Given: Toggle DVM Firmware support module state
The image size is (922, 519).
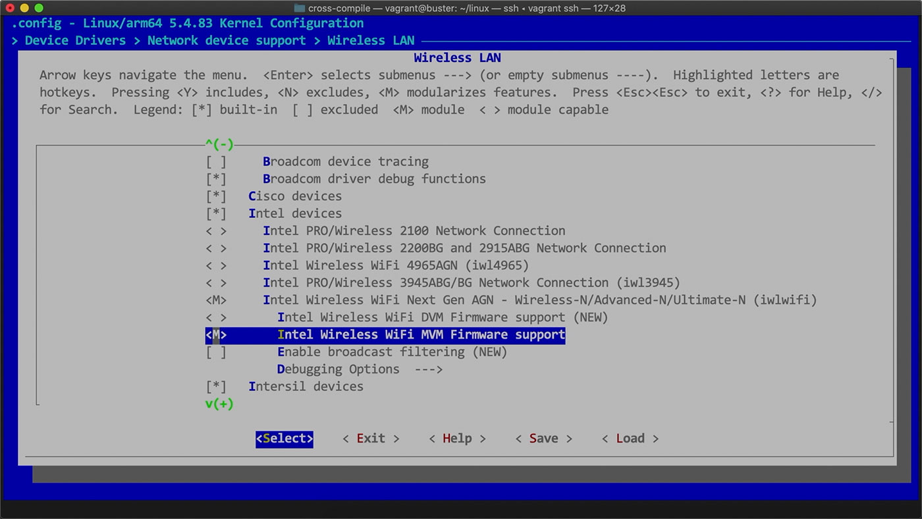Looking at the screenshot, I should pos(216,317).
